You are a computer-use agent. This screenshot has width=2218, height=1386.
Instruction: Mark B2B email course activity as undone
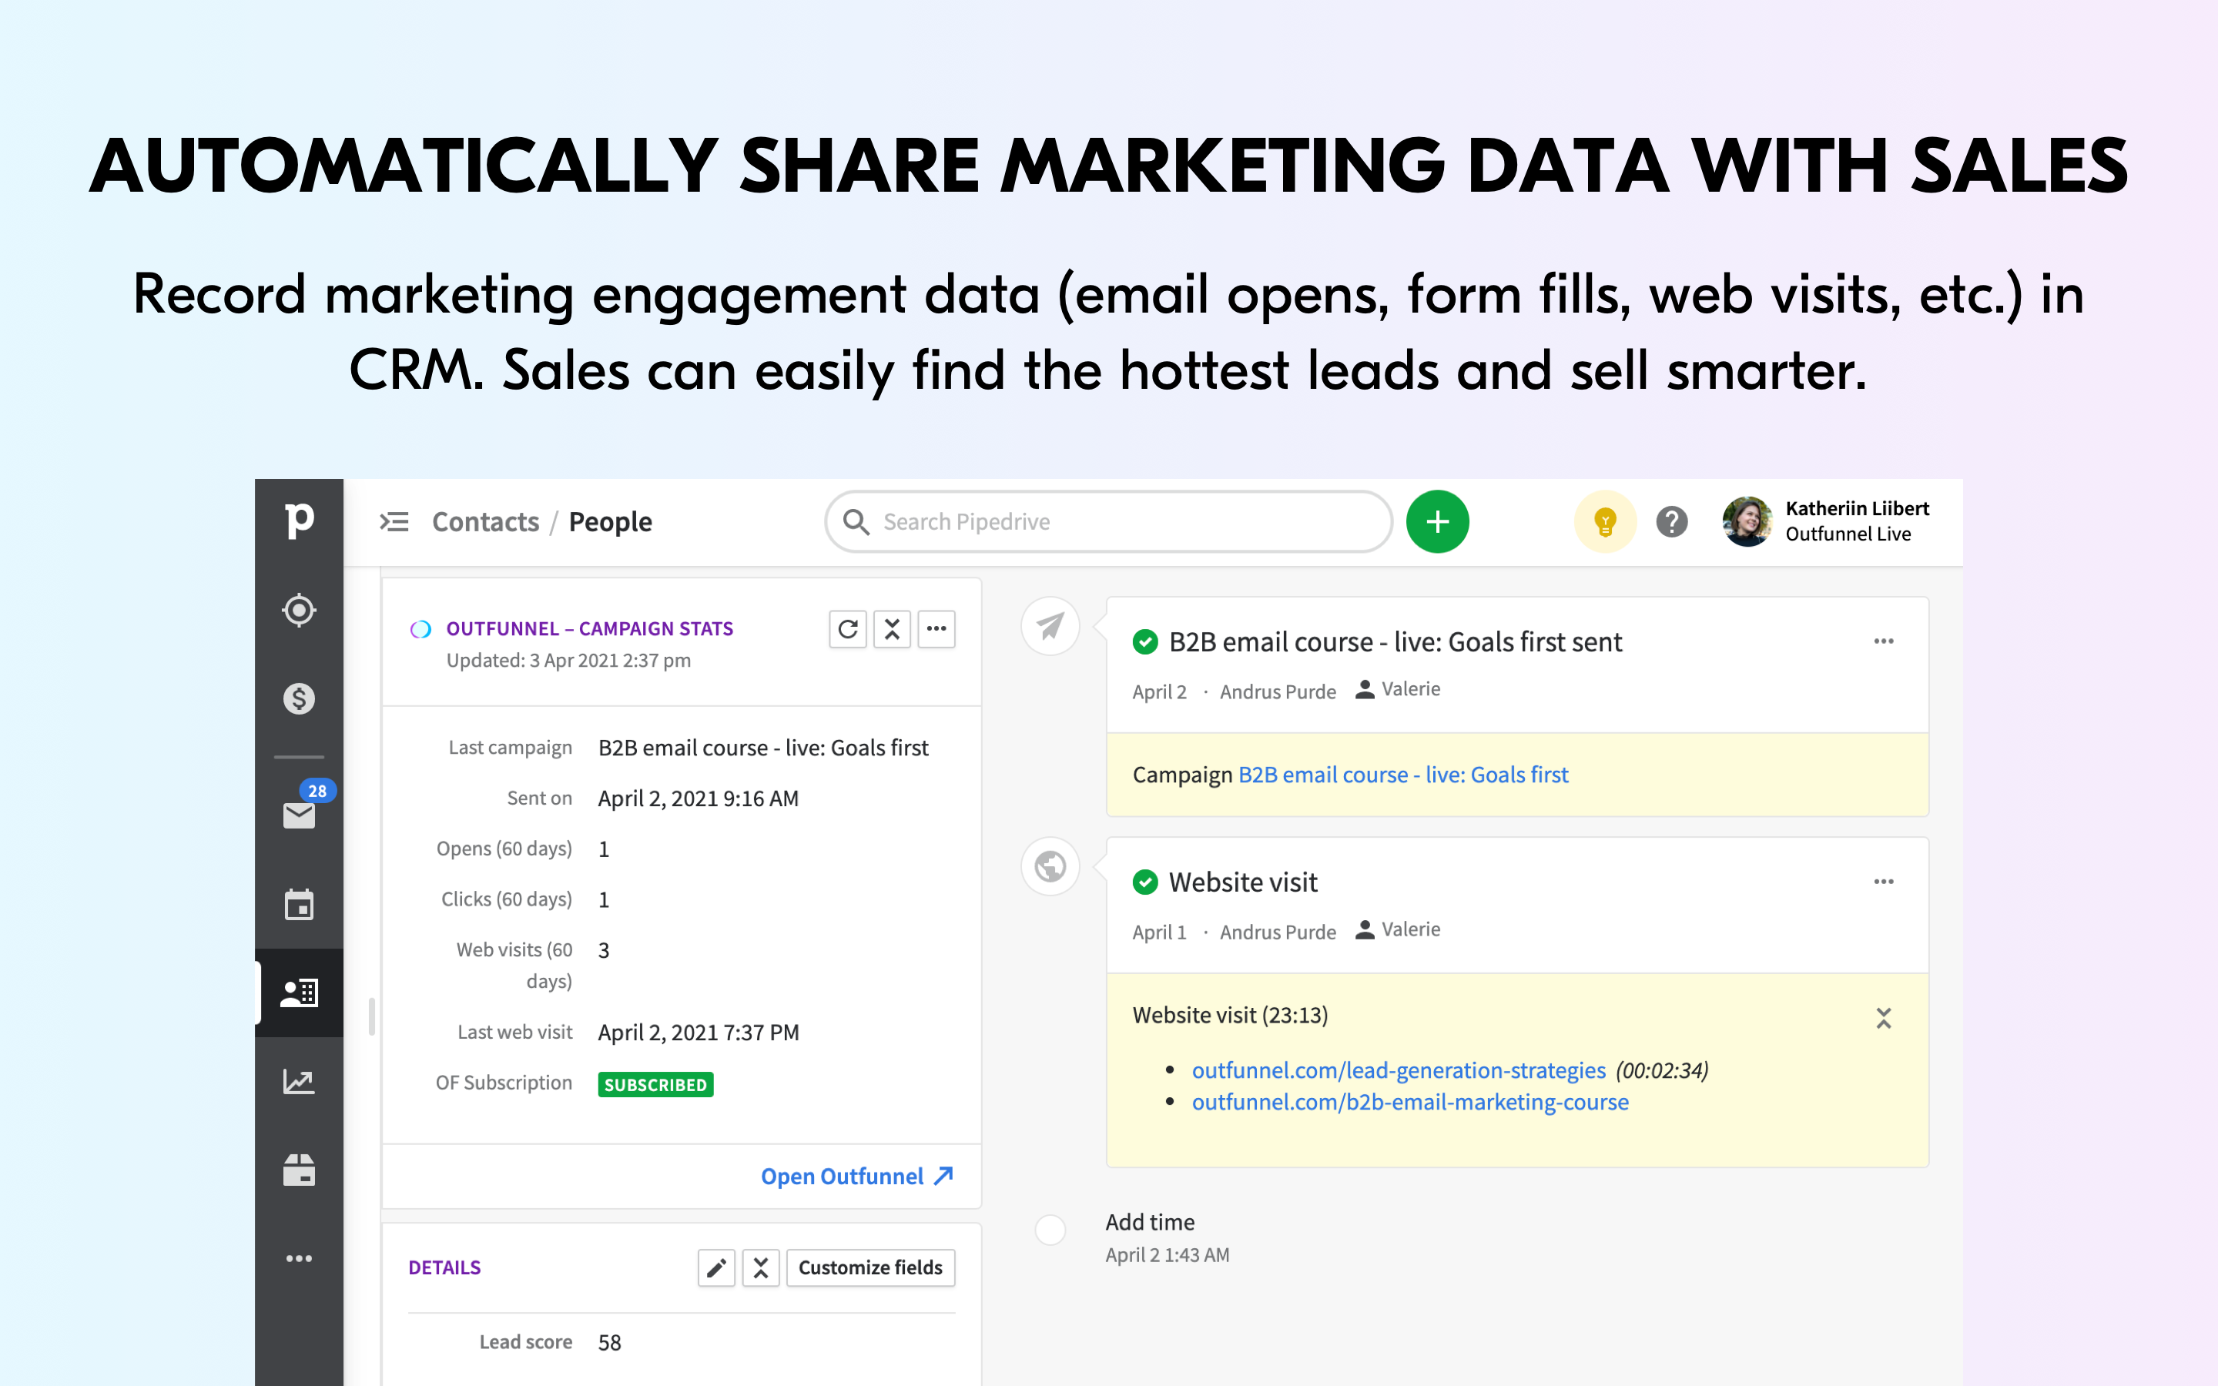pos(1144,641)
